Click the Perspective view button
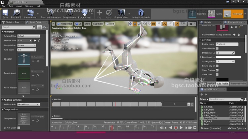248x139 pixels. tap(65, 24)
